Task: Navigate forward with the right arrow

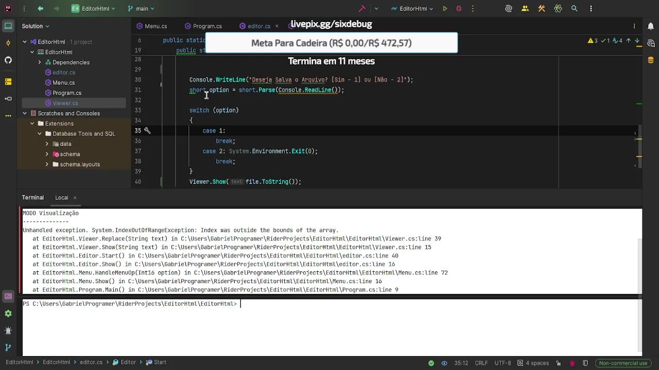Action: click(x=57, y=9)
